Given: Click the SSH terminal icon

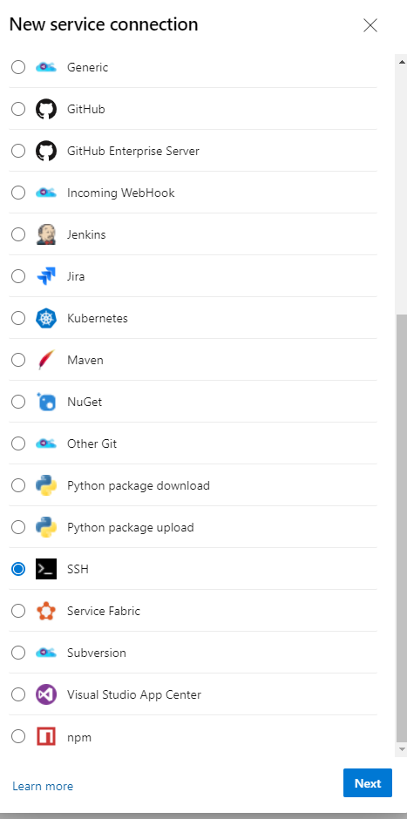Looking at the screenshot, I should click(x=46, y=569).
